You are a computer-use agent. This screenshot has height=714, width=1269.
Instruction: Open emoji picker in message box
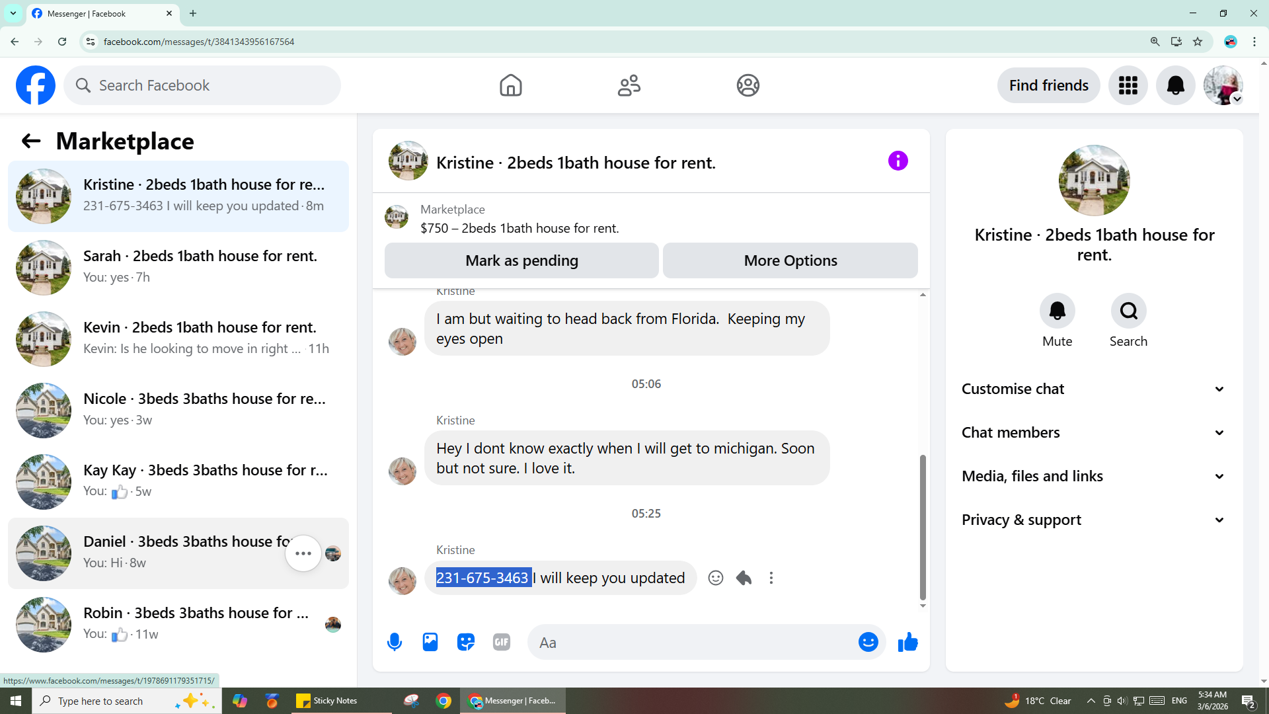868,642
